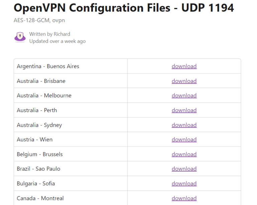Click the purple lock author avatar icon
The image size is (257, 205).
(x=20, y=37)
